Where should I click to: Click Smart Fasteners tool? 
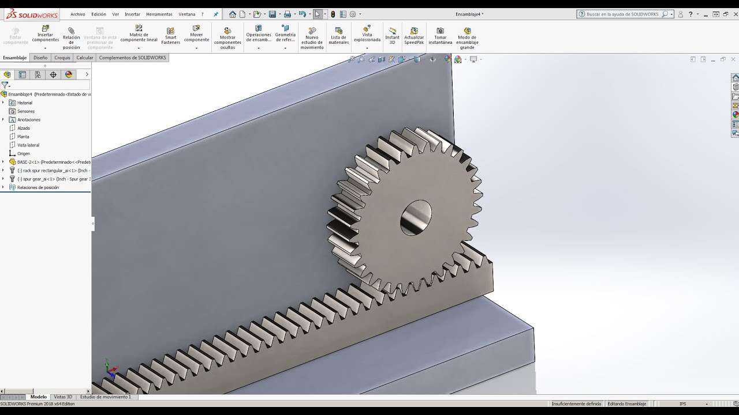[x=171, y=36]
